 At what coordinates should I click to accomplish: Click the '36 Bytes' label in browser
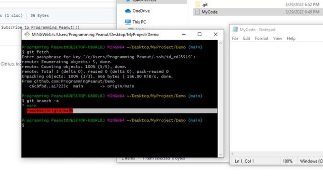[39, 16]
